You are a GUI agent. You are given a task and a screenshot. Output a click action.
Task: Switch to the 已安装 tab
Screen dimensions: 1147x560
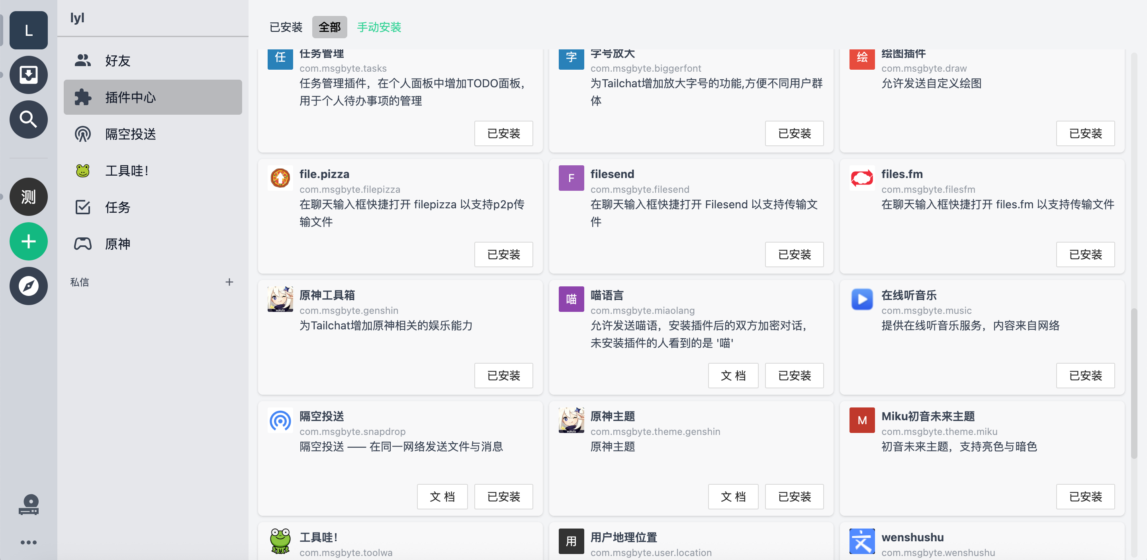click(286, 27)
